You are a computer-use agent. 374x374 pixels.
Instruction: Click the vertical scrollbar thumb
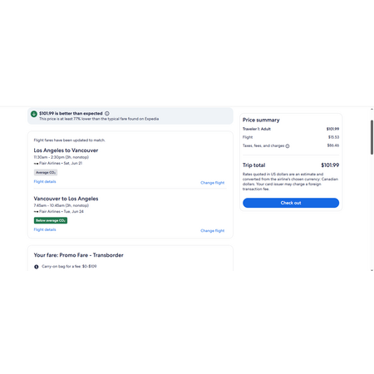372,137
